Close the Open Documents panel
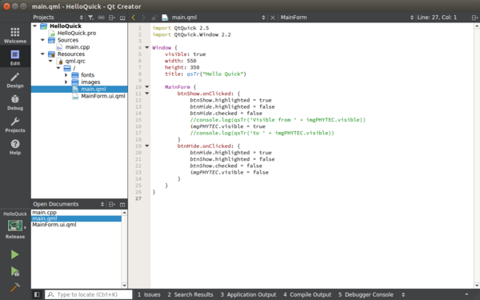 (122, 204)
